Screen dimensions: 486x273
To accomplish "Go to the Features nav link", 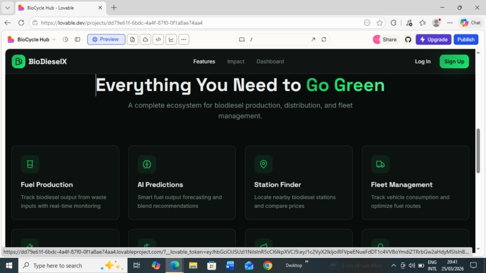I will coord(204,61).
